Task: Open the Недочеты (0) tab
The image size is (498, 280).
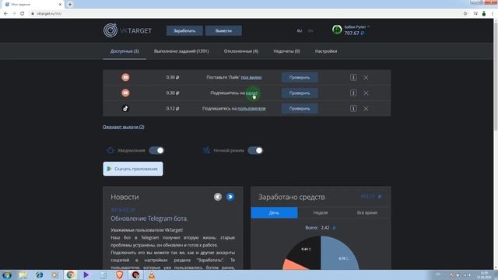Action: coord(286,51)
